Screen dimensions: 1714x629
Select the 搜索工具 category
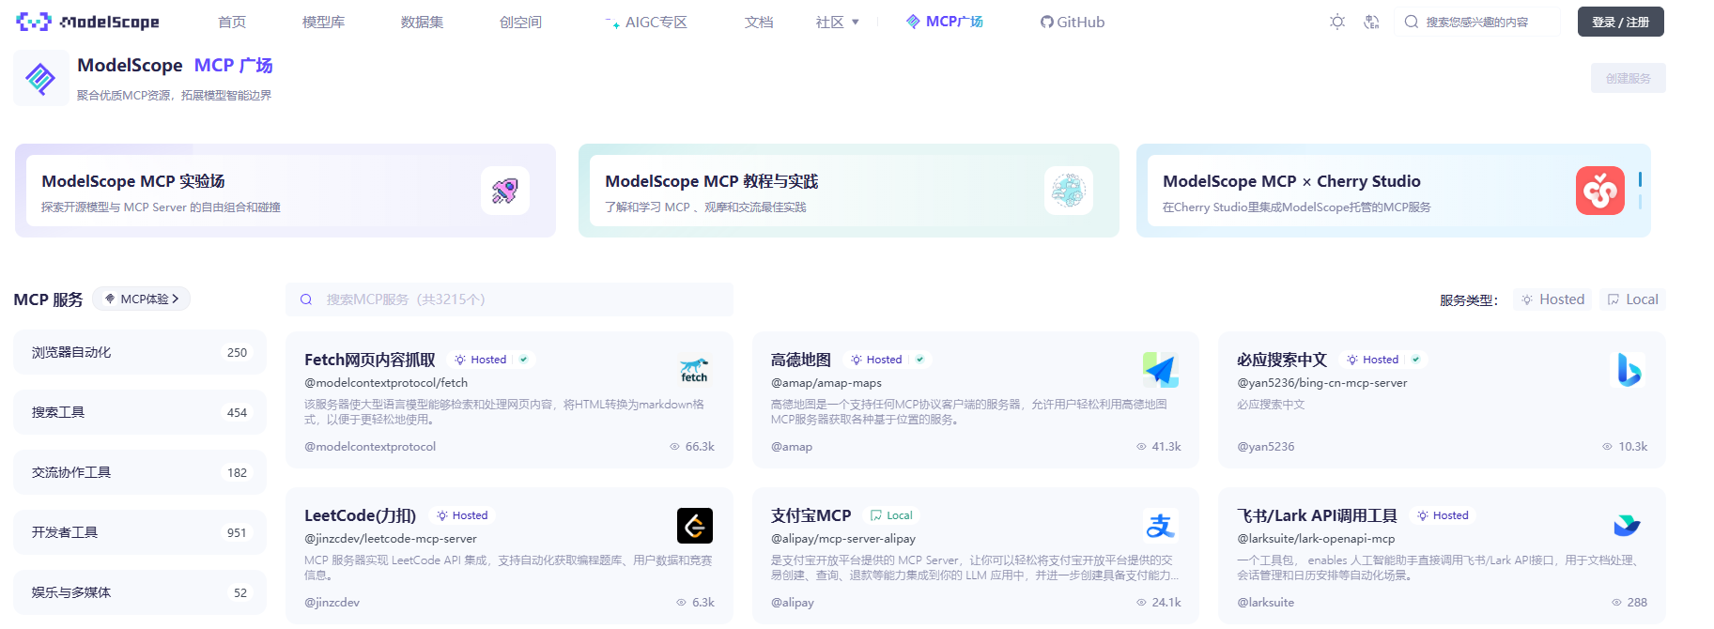coord(140,412)
